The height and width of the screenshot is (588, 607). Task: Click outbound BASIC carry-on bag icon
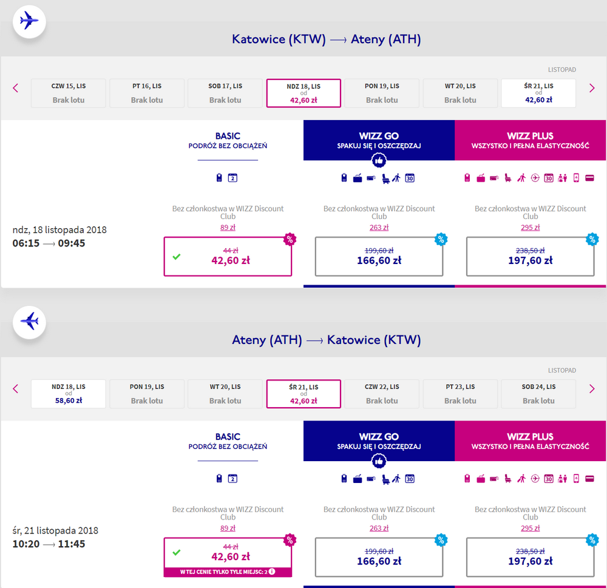pyautogui.click(x=219, y=178)
